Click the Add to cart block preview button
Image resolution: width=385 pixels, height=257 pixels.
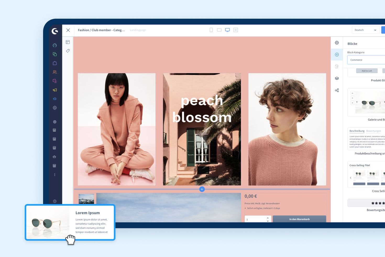tap(367, 71)
